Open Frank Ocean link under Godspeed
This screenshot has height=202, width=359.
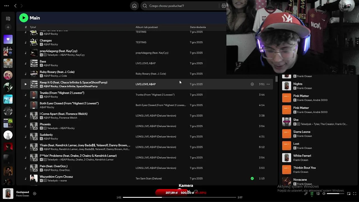coord(22,196)
